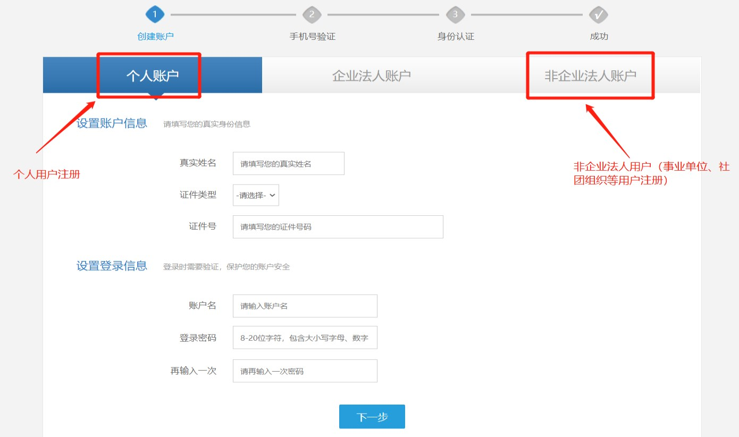
Task: Click the 设置登录信息 section heading
Action: 112,266
